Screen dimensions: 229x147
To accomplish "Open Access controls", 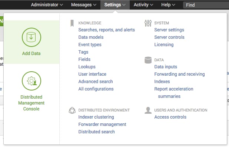I will pos(170,117).
